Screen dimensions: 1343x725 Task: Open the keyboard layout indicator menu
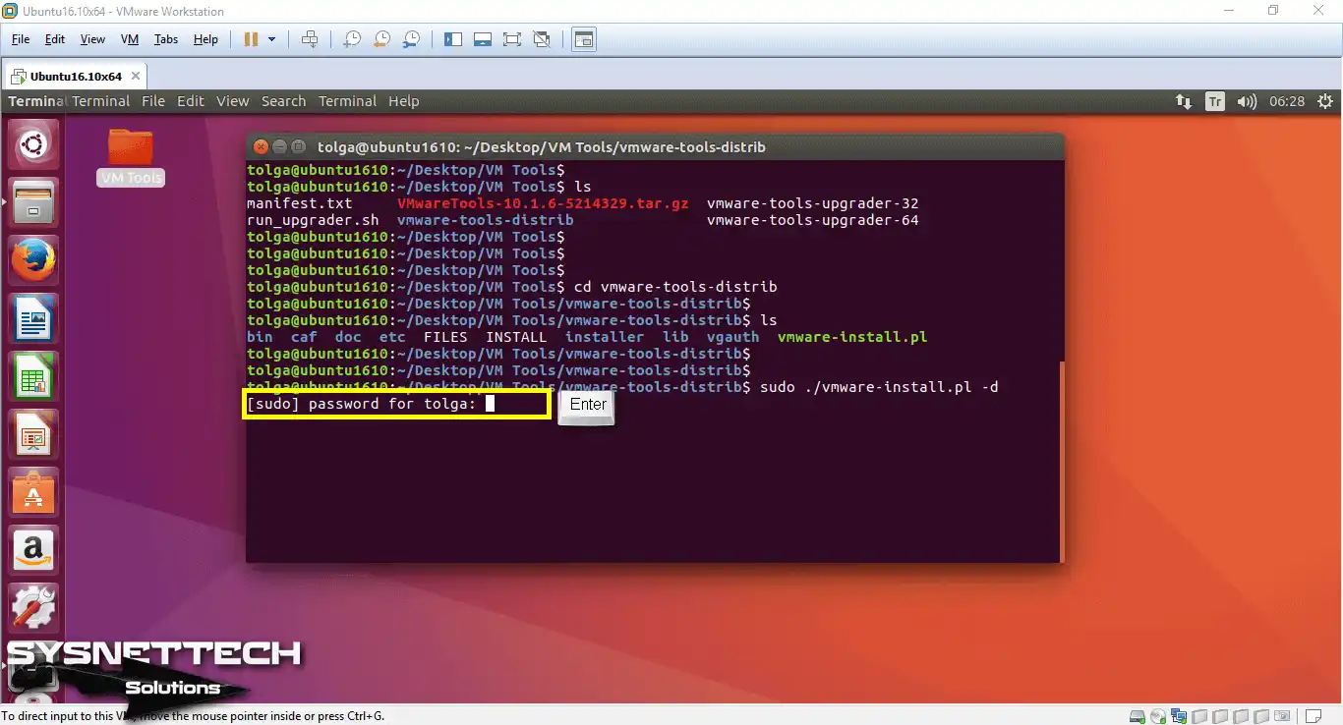click(x=1215, y=101)
